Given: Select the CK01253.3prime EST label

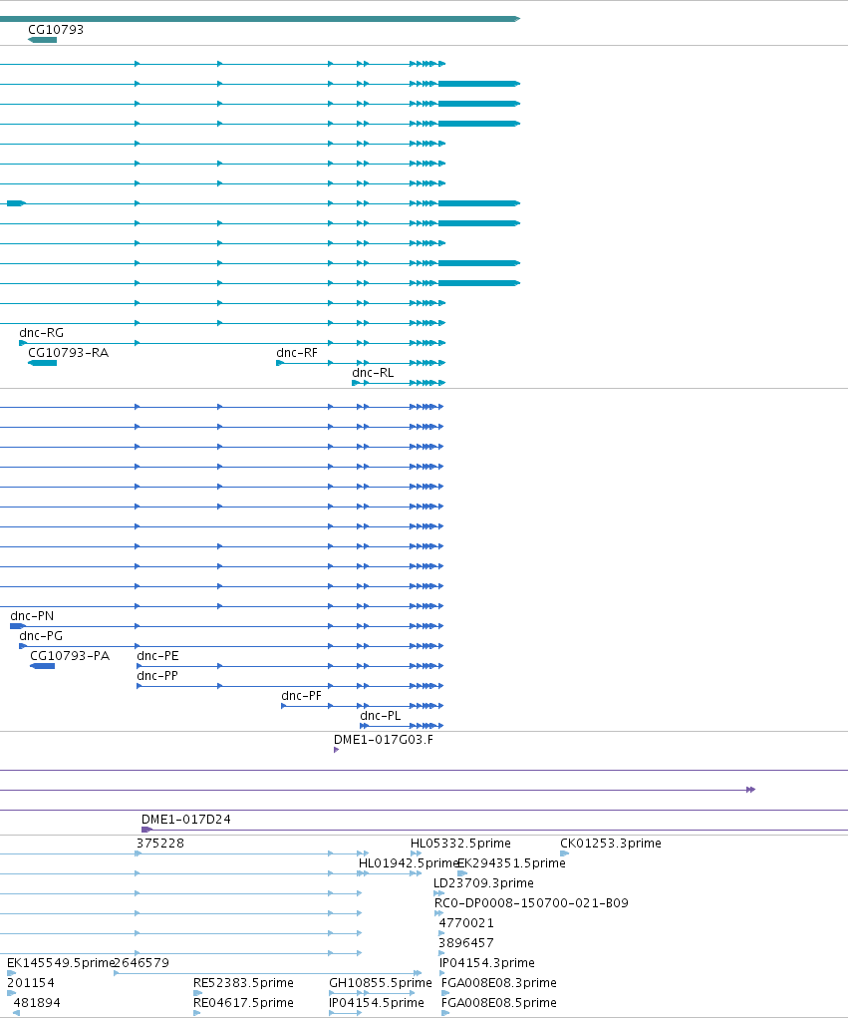Looking at the screenshot, I should tap(611, 844).
